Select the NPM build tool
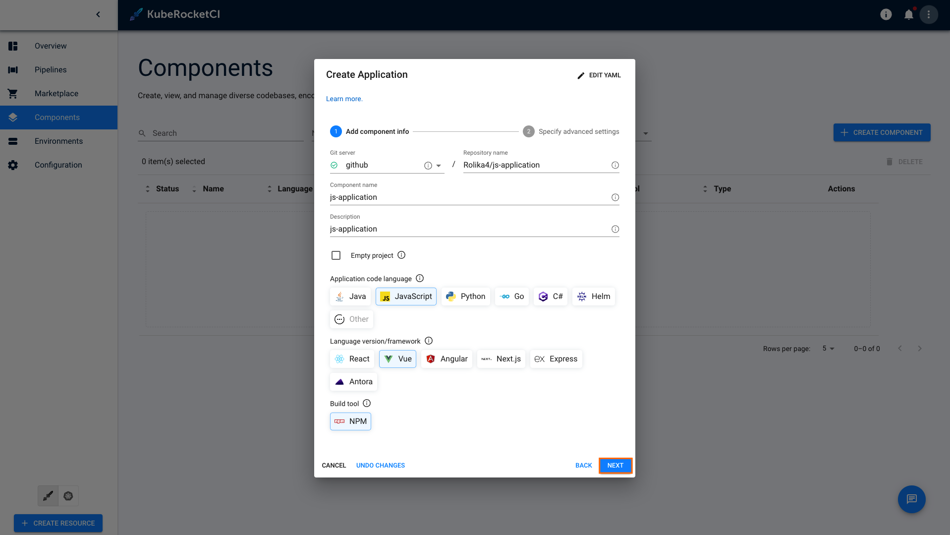The width and height of the screenshot is (950, 535). [350, 421]
